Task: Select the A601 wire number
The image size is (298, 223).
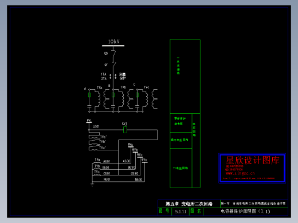Action: coord(107,161)
